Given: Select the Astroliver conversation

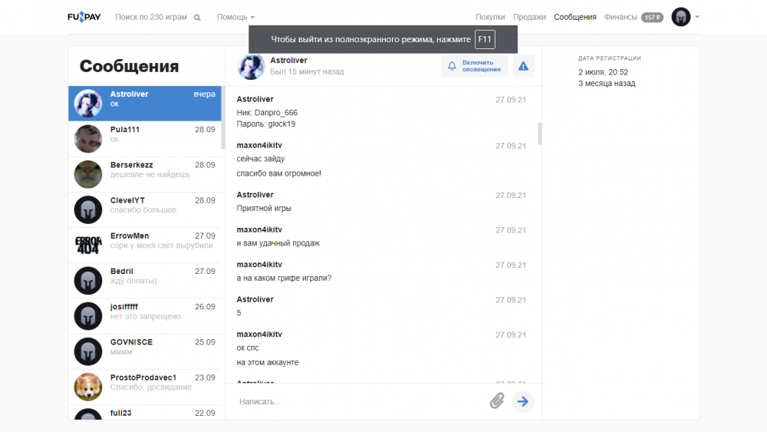Looking at the screenshot, I should tap(145, 104).
